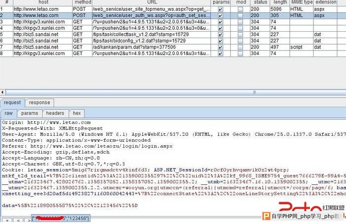The width and height of the screenshot is (346, 223).
Task: Toggle params checkbox in row 4
Action: click(x=220, y=28)
